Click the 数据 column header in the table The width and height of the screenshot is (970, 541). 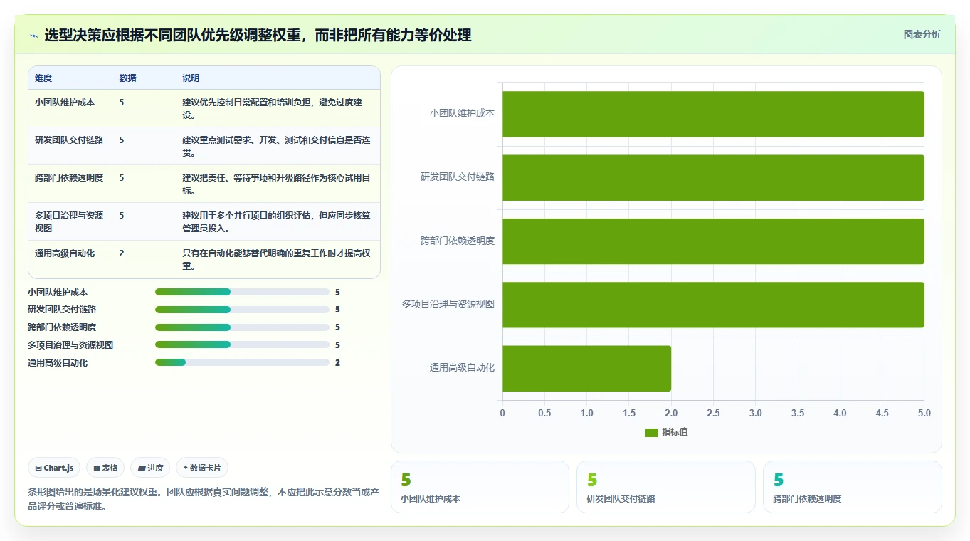[128, 78]
